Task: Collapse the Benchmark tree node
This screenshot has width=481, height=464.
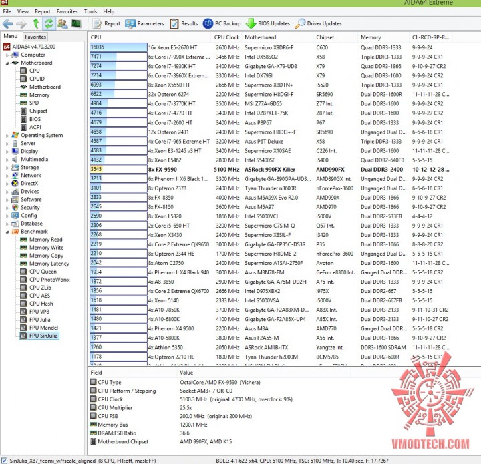Action: [x=7, y=232]
